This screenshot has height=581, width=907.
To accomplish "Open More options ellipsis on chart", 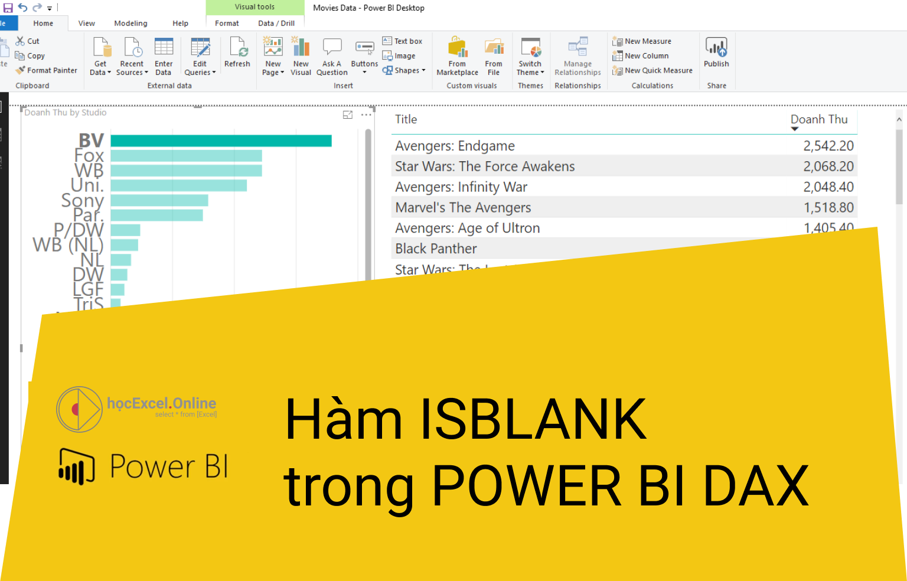I will tap(366, 115).
